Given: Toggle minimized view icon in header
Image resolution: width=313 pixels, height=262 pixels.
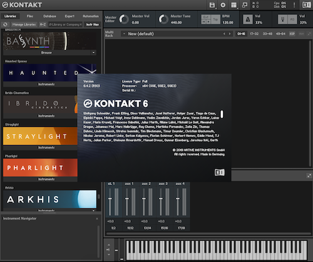Looking at the screenshot, I should tap(245, 5).
